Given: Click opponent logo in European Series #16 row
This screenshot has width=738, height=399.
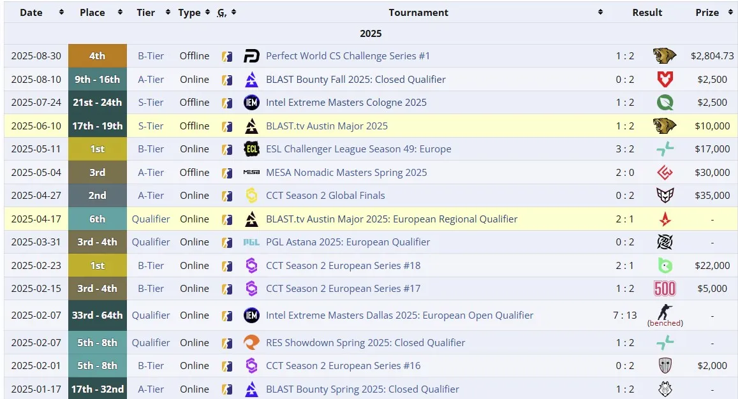Looking at the screenshot, I should [x=665, y=366].
